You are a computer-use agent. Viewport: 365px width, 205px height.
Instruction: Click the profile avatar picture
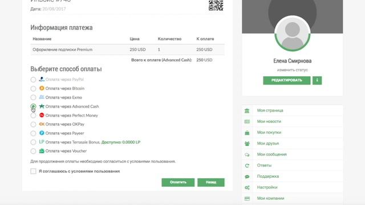(x=293, y=33)
